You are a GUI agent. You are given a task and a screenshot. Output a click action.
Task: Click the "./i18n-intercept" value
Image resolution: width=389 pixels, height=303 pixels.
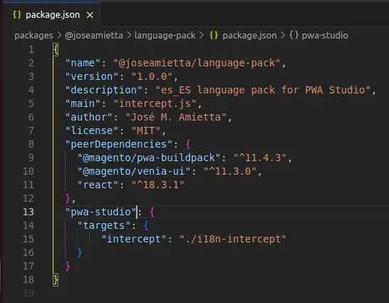click(233, 239)
